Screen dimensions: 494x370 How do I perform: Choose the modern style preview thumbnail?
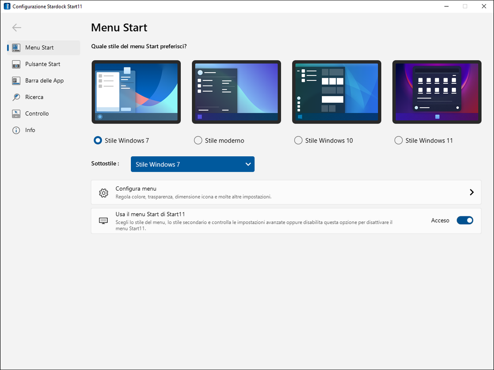pyautogui.click(x=236, y=92)
